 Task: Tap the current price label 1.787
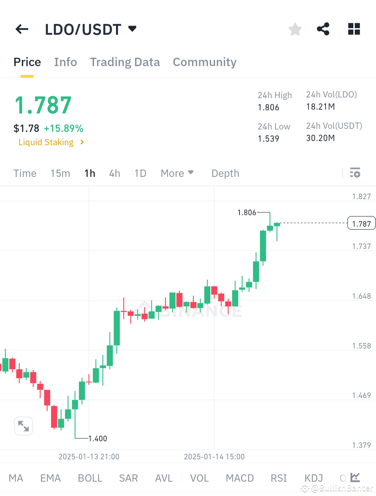click(361, 223)
